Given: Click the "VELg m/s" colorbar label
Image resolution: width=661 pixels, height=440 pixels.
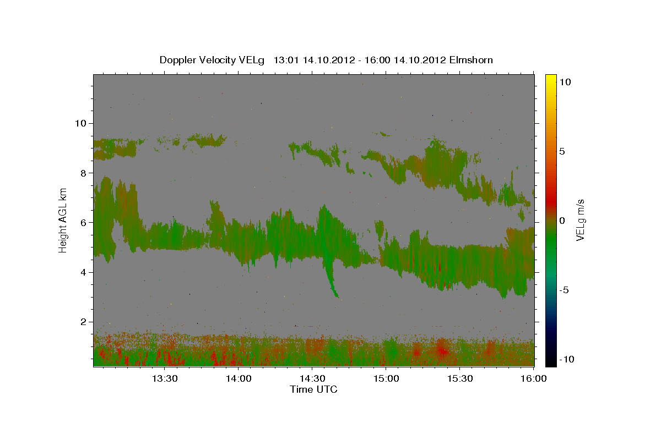Looking at the screenshot, I should pyautogui.click(x=580, y=220).
